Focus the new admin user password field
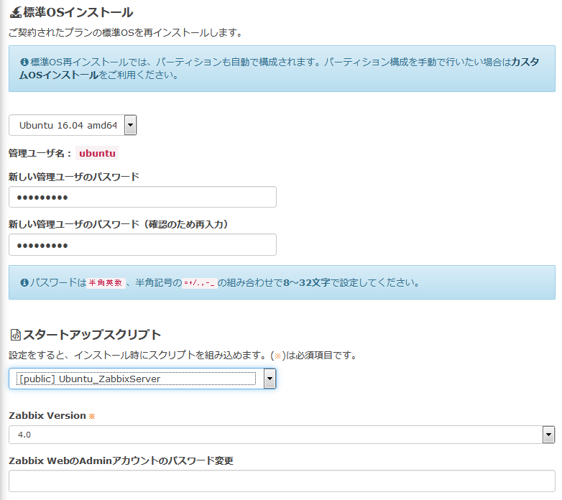This screenshot has width=562, height=500. [142, 198]
